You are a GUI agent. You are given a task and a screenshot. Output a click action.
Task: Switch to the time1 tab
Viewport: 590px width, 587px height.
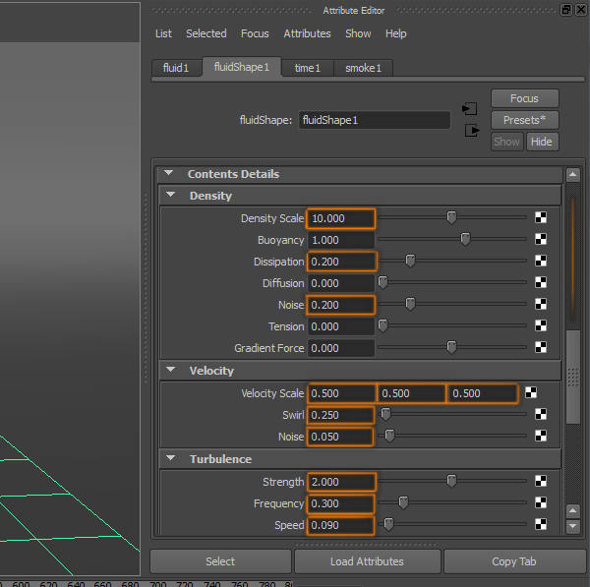(x=307, y=68)
